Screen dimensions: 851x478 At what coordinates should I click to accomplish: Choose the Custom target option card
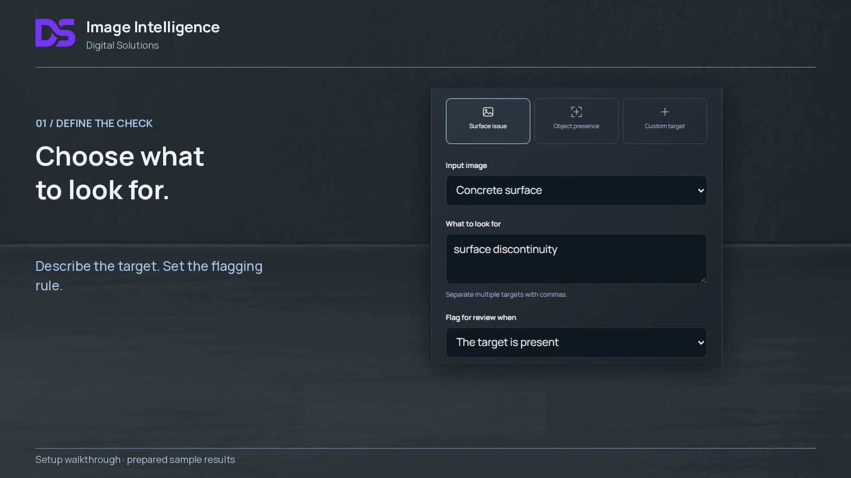665,121
